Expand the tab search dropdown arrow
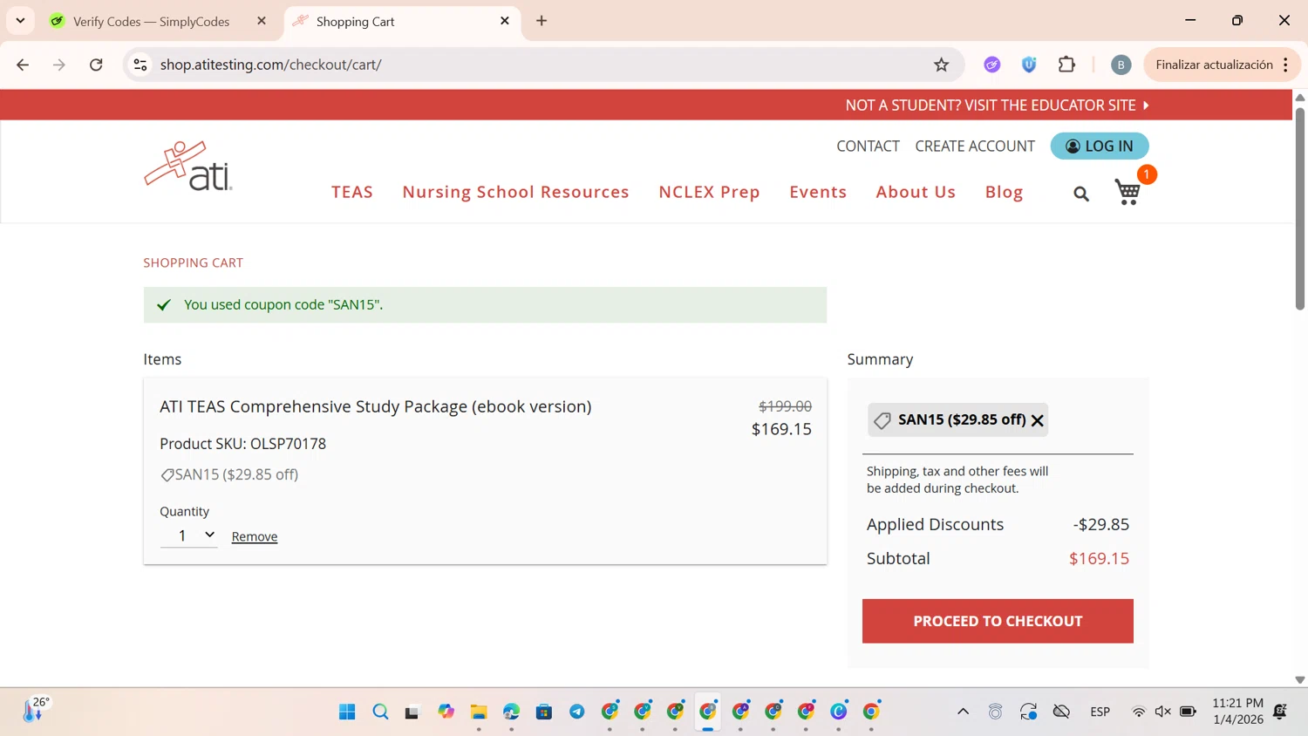1308x736 pixels. point(20,21)
